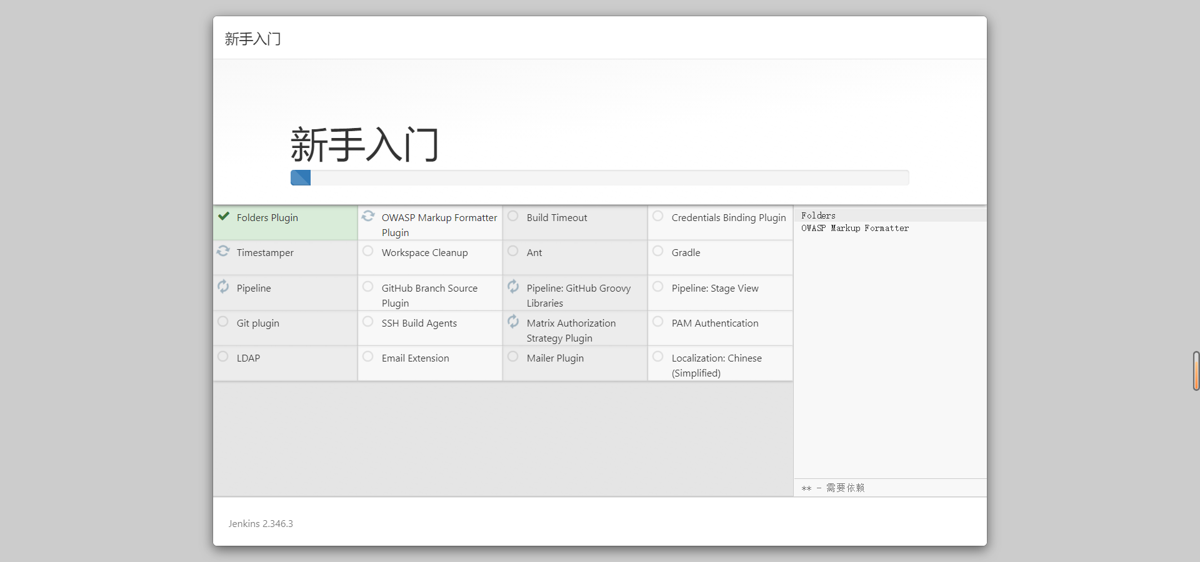Click the Folders entry in the install log
1200x562 pixels.
pyautogui.click(x=818, y=215)
